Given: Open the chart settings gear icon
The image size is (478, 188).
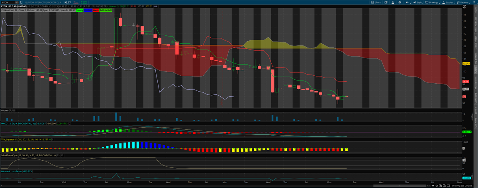Looking at the screenshot, I should (400, 2).
